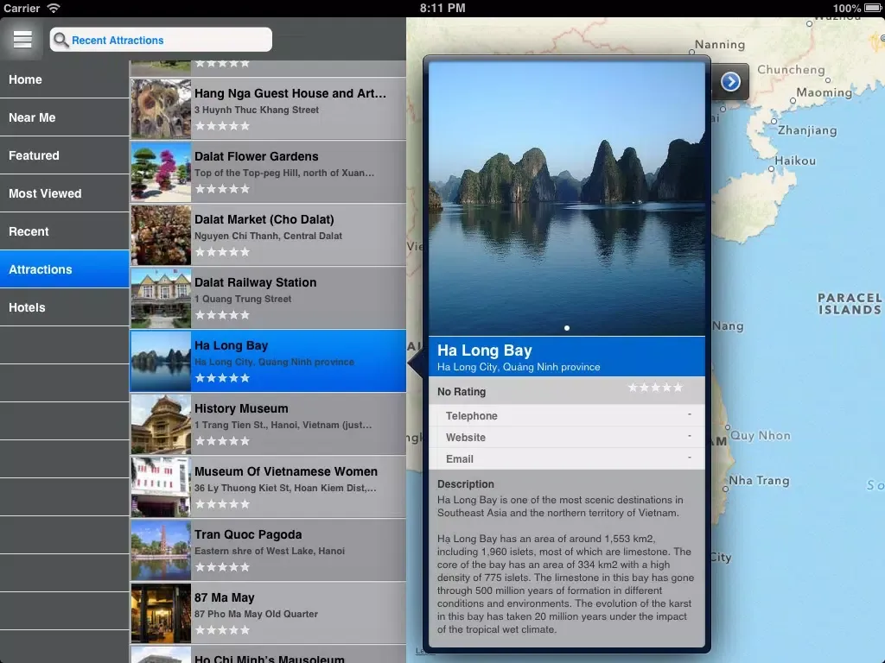Check battery icon in status bar

(x=873, y=8)
